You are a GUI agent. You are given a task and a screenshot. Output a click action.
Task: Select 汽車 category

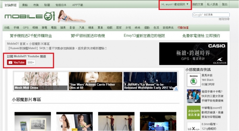coord(82,28)
